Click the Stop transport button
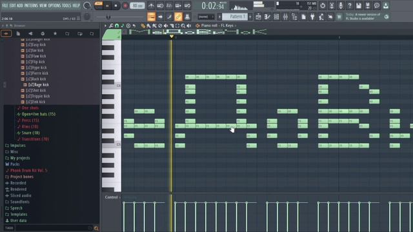413x232 pixels. tap(116, 6)
